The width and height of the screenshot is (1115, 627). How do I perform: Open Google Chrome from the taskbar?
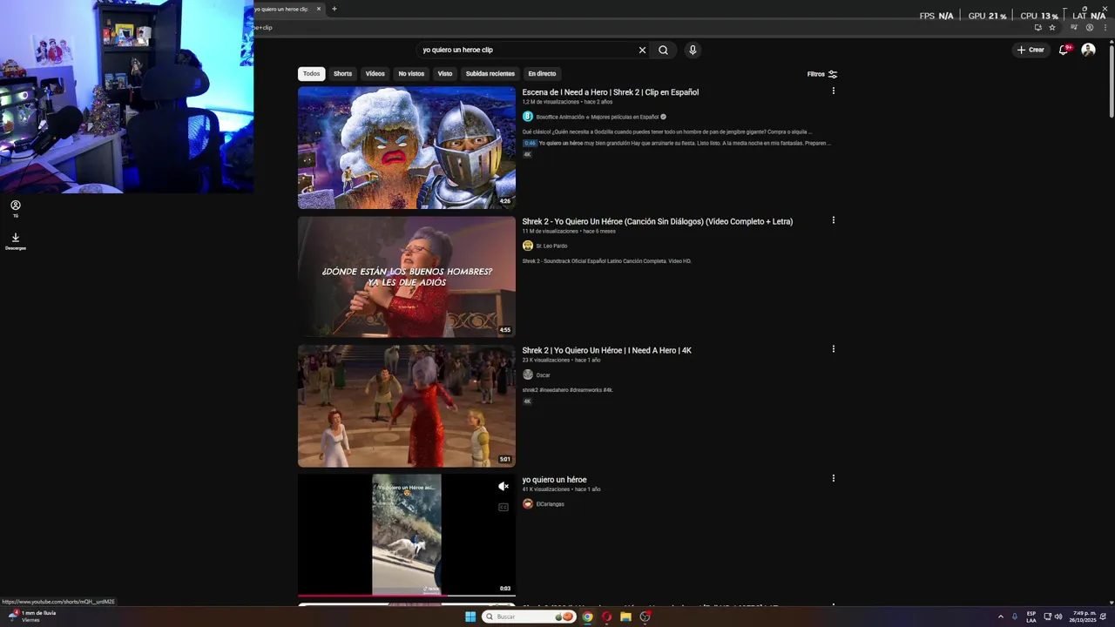(587, 617)
